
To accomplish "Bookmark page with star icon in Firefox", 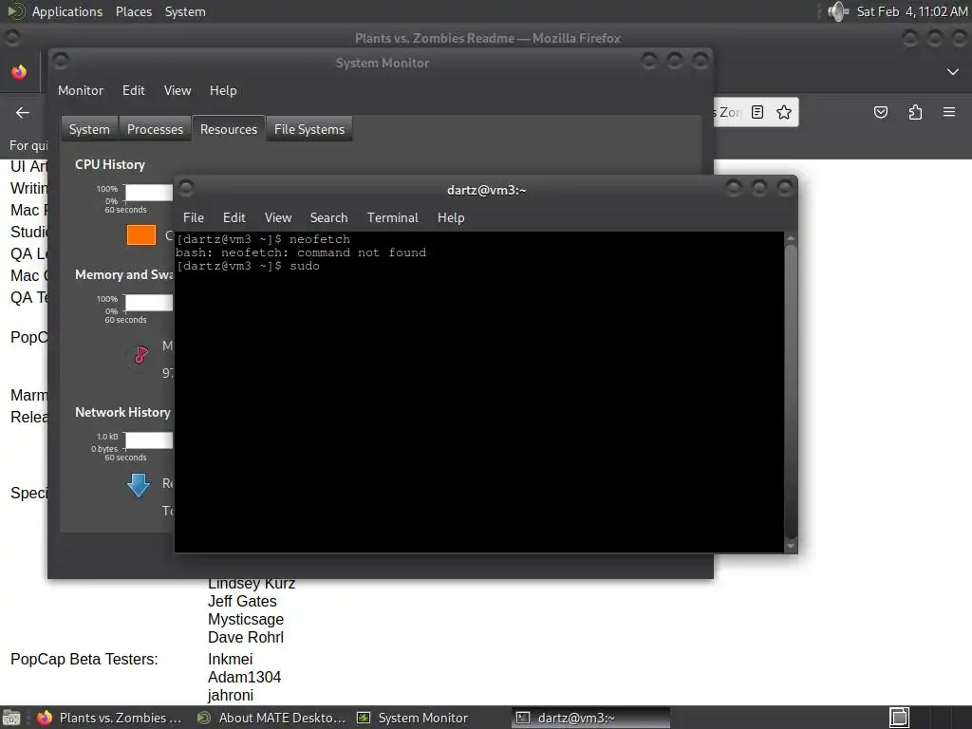I will click(783, 112).
